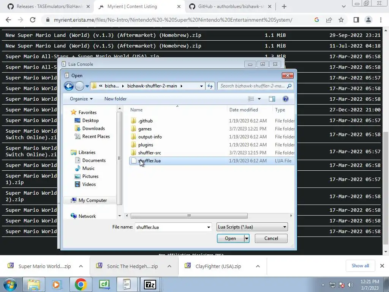Open a new browser tab
Image resolution: width=389 pixels, height=292 pixels.
point(284,7)
